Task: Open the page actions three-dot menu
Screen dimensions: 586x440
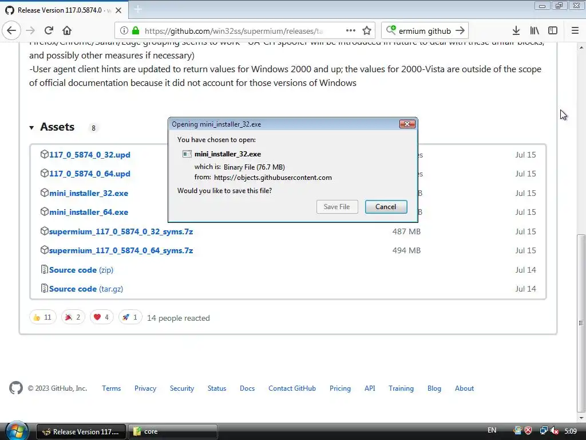Action: coord(351,31)
